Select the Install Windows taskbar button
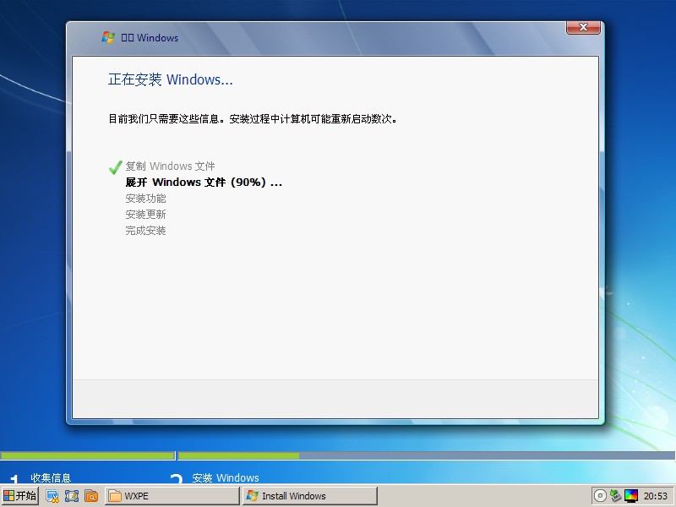Image resolution: width=676 pixels, height=507 pixels. (309, 496)
